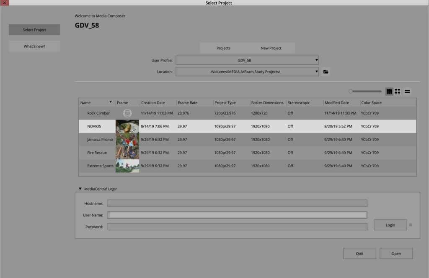Image resolution: width=429 pixels, height=278 pixels.
Task: Open the What's new? panel
Action: point(34,46)
